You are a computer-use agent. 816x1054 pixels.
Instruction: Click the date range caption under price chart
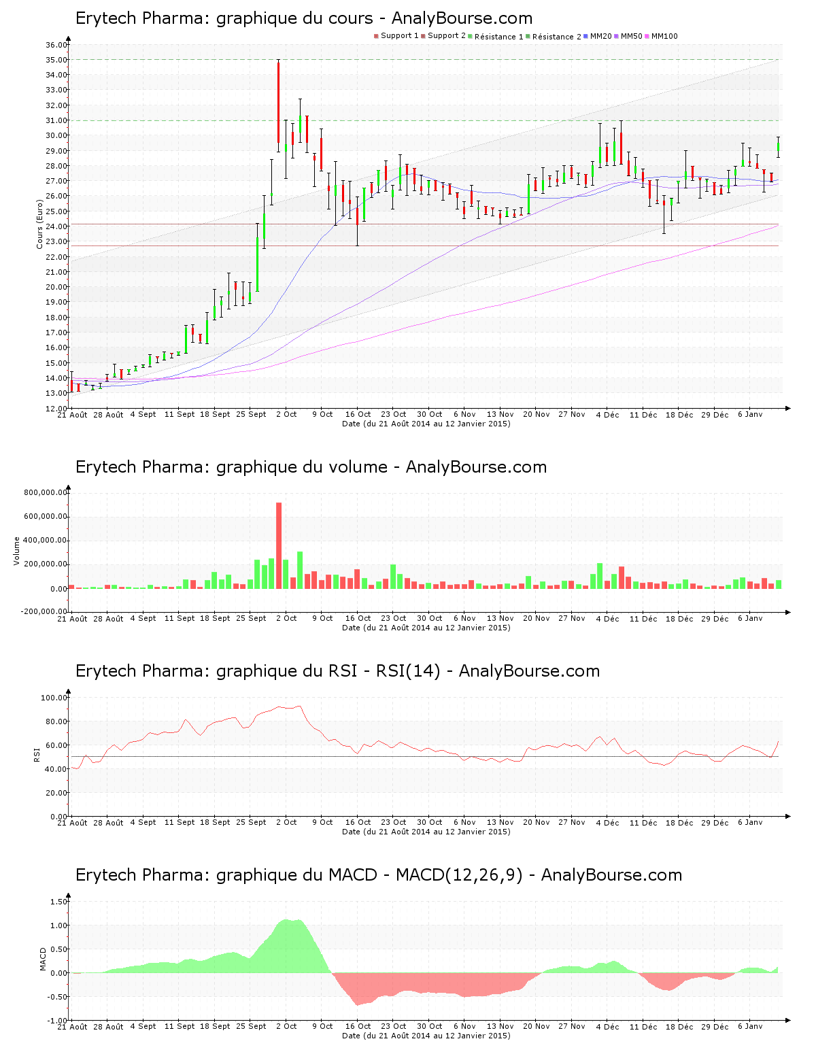426,424
